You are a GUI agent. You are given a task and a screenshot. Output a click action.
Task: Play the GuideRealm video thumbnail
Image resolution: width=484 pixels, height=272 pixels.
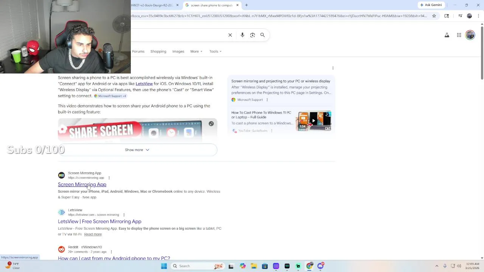point(313,121)
